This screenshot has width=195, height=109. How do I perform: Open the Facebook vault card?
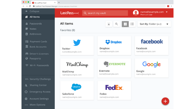click(151, 46)
